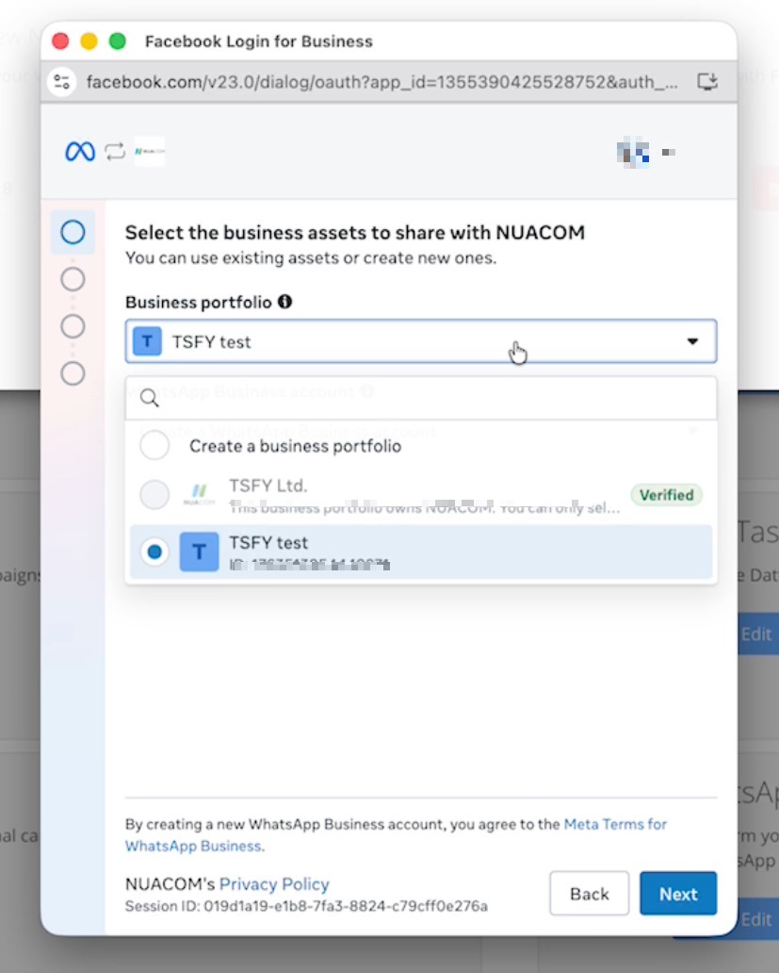The width and height of the screenshot is (779, 973).
Task: Select the Create a business portfolio radio
Action: 154,446
